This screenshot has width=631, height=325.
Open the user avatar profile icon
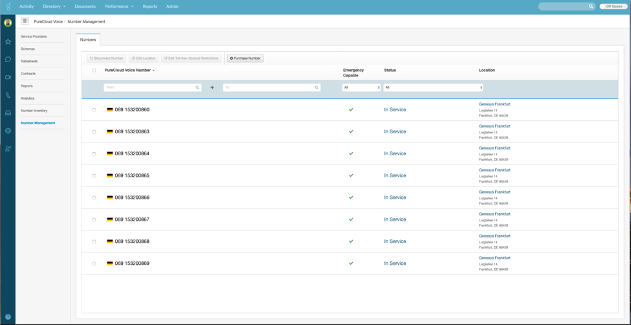click(x=8, y=23)
